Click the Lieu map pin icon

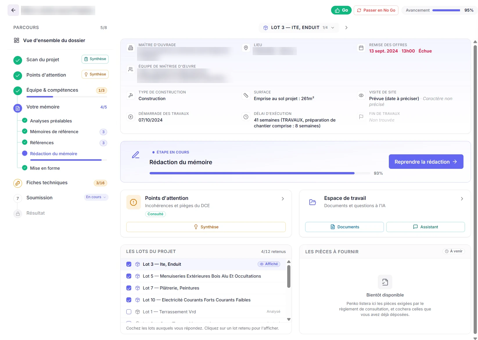pos(246,48)
